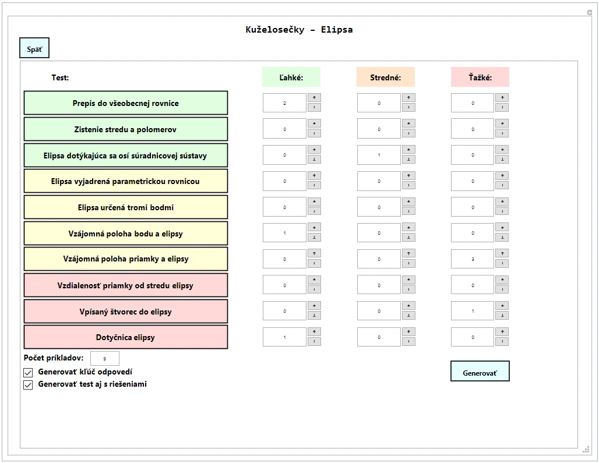
Task: Increase Ťažké count for Prepis do všeobecnej rovnice
Action: click(x=502, y=98)
